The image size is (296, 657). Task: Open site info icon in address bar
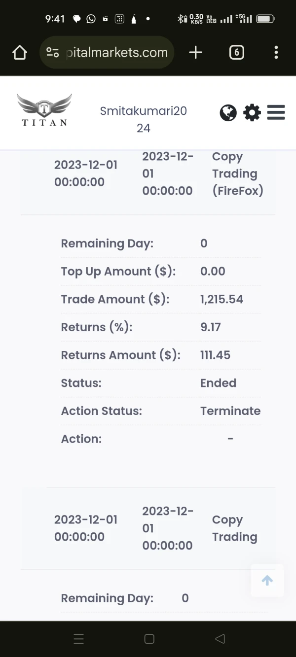click(x=52, y=52)
